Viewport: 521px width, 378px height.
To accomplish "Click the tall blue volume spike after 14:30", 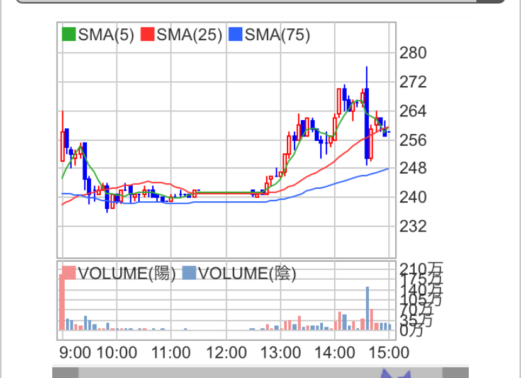I will point(367,308).
